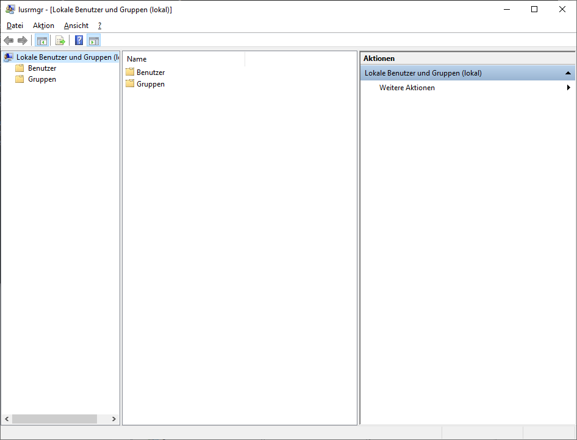Viewport: 577px width, 440px height.
Task: Open the ? help menu
Action: (x=99, y=26)
